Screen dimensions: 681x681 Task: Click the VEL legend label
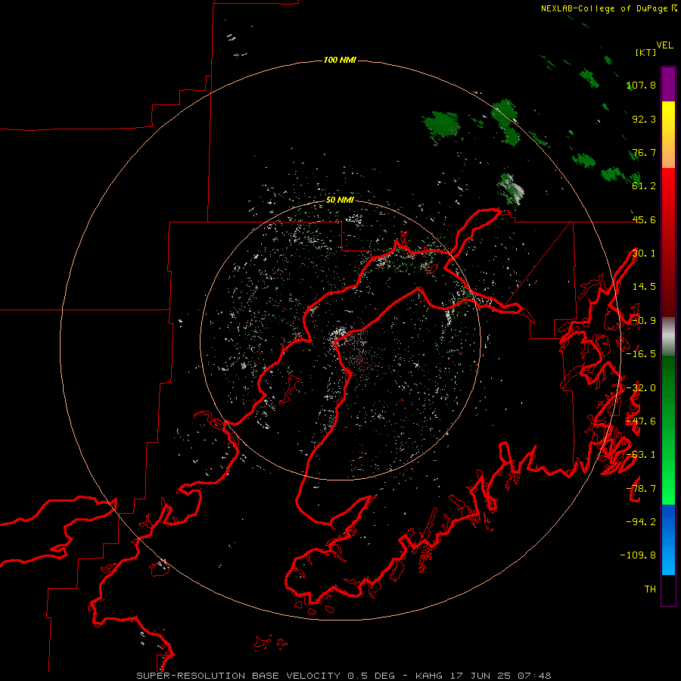(664, 45)
